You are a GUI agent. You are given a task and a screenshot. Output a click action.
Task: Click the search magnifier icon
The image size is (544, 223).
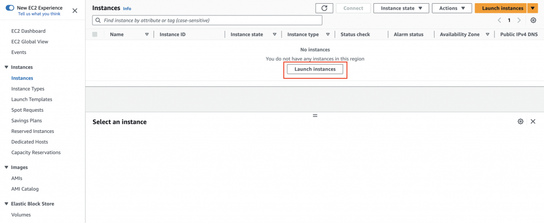pyautogui.click(x=98, y=21)
